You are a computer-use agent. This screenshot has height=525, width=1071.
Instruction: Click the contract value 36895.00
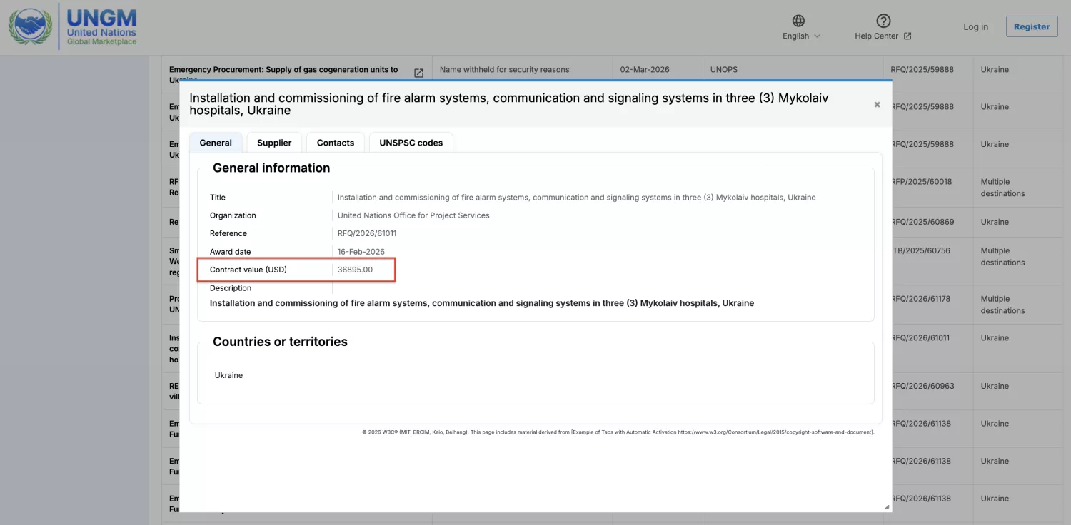[355, 270]
